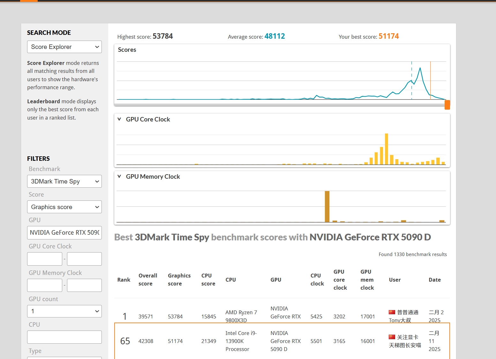496x359 pixels.
Task: Click the tallest GPU Core Clock histogram bar
Action: click(x=387, y=149)
